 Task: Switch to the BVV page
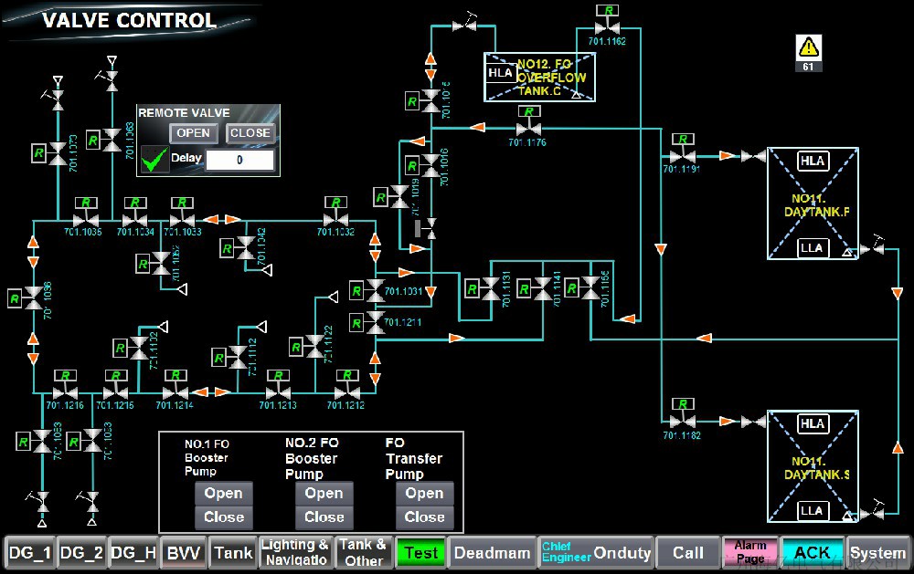pos(184,552)
